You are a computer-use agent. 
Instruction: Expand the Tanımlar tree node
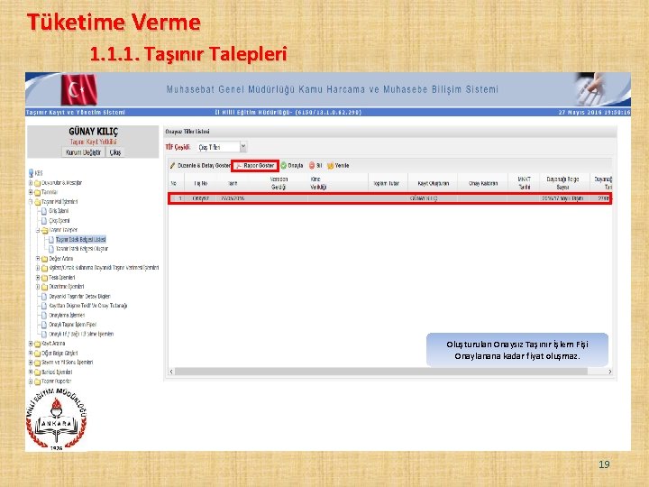[31, 192]
